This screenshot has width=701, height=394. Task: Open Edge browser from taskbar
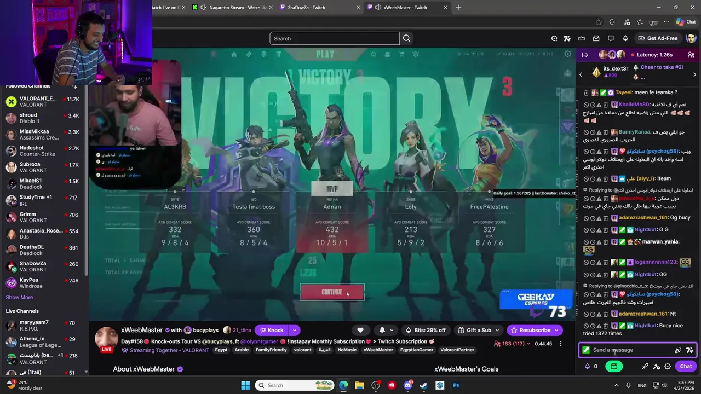pos(343,385)
